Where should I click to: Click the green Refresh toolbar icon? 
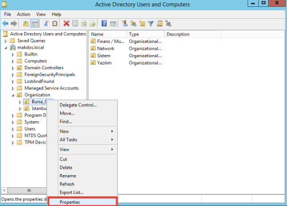[84, 23]
